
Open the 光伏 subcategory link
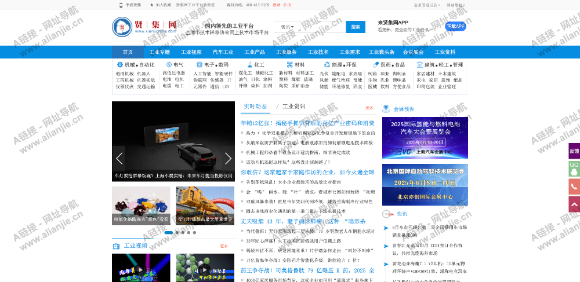click(x=324, y=74)
